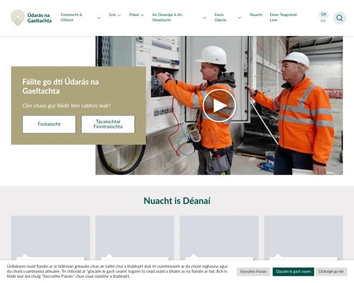Expand the Gnó menu chevron

click(119, 15)
